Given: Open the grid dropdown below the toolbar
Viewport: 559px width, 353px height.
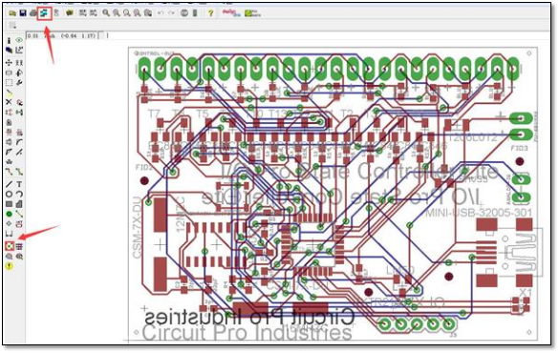Looking at the screenshot, I should pyautogui.click(x=12, y=25).
